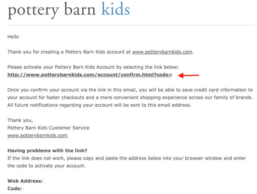Click the red arrow pointing at link
Screen dimensions: 257x194
(189, 75)
